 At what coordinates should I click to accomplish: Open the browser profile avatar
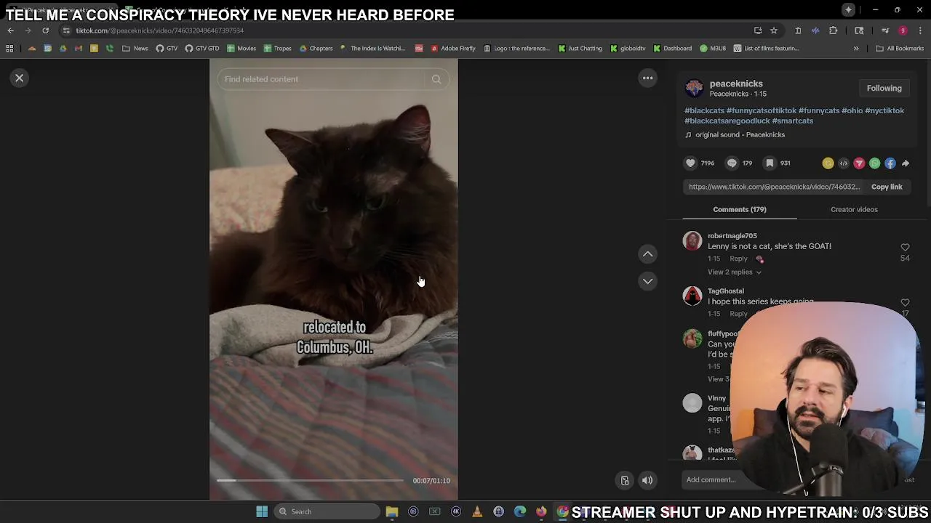coord(903,31)
